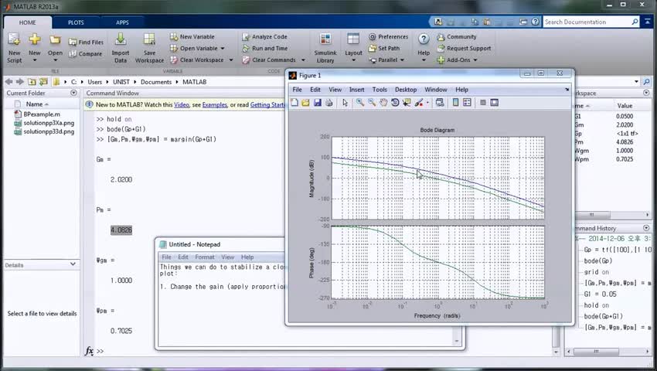
Task: Select the HOME tab
Action: point(27,22)
